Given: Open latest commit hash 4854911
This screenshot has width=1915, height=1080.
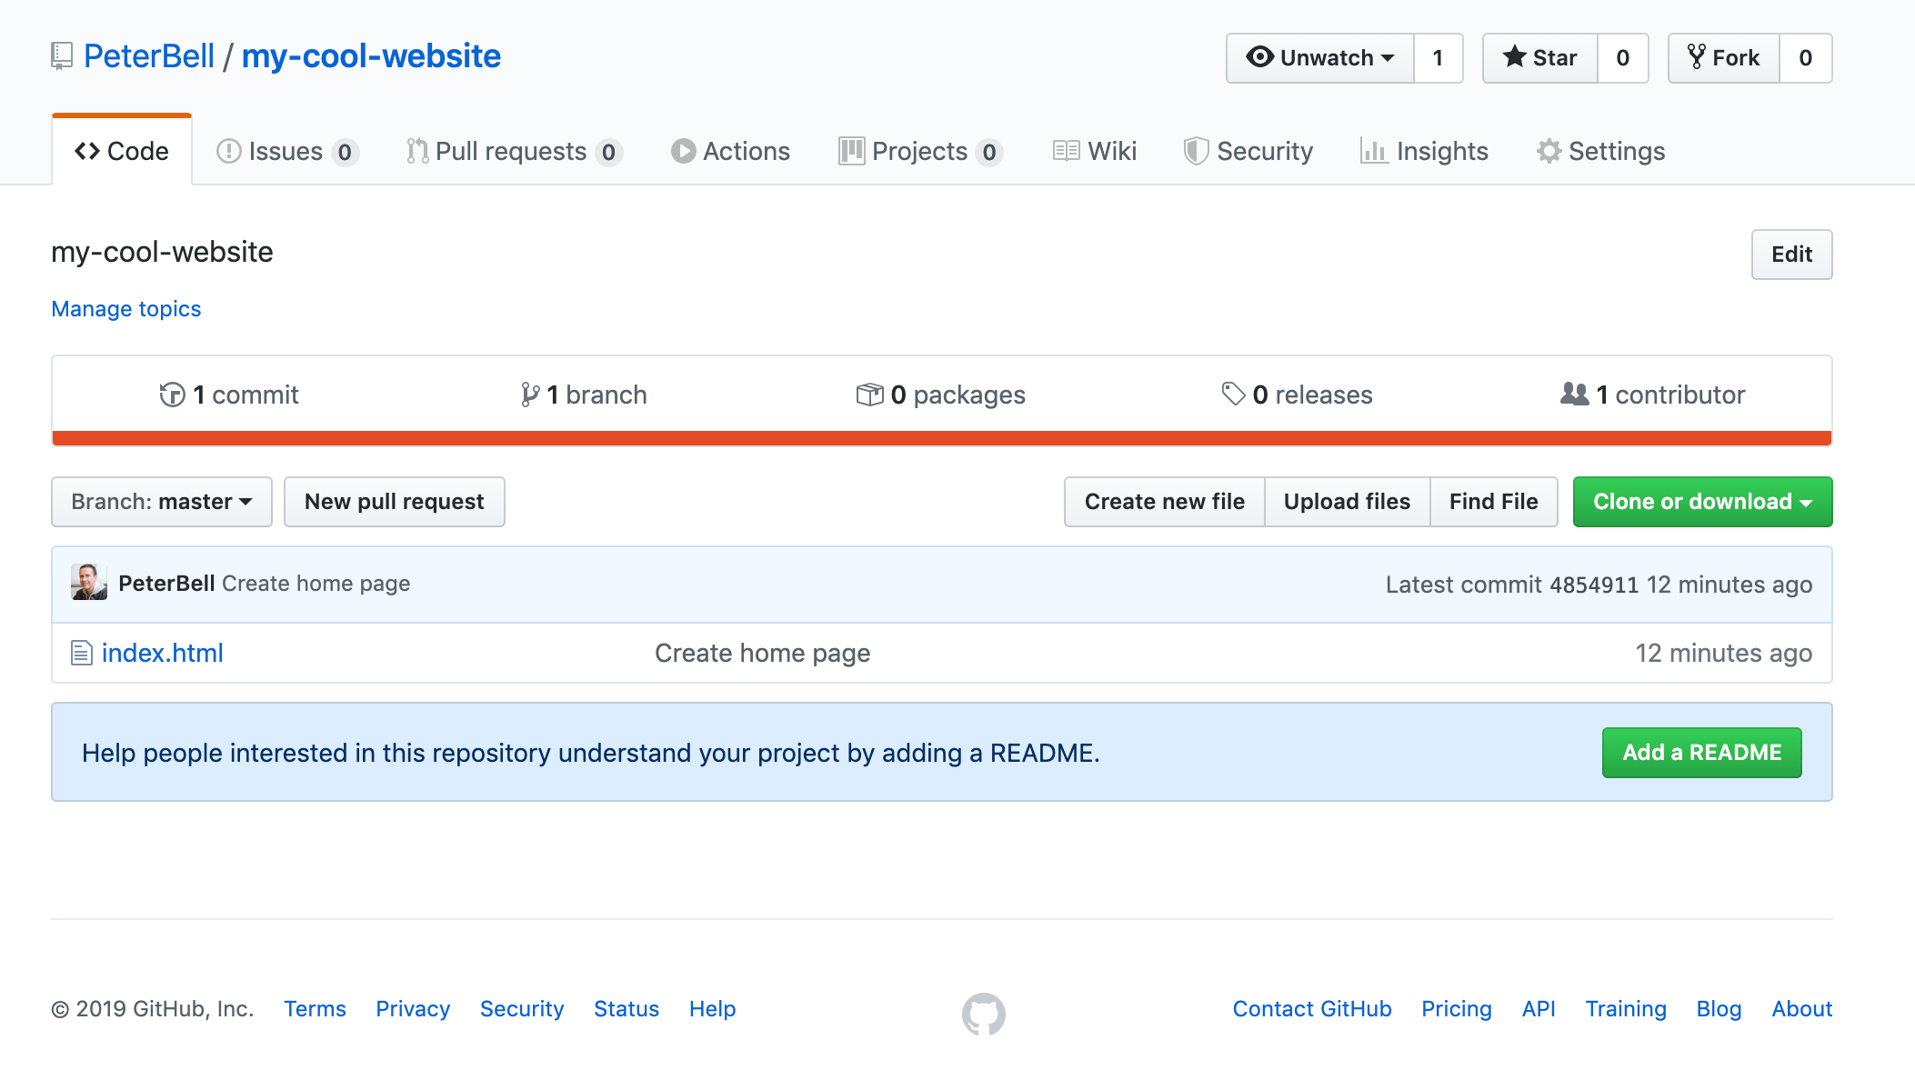Looking at the screenshot, I should click(x=1593, y=585).
